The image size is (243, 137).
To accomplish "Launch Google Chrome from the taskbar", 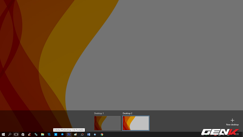I will 102,134.
